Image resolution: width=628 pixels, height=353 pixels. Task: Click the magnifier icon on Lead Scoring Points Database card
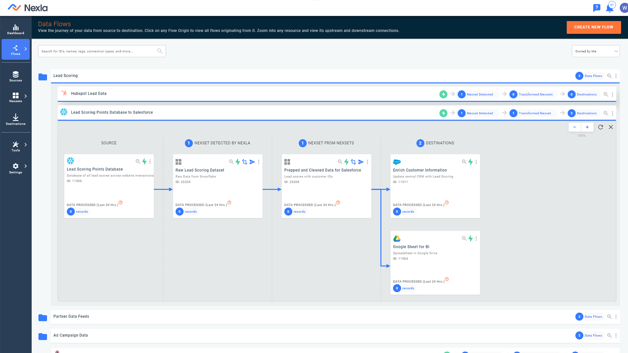click(x=138, y=161)
